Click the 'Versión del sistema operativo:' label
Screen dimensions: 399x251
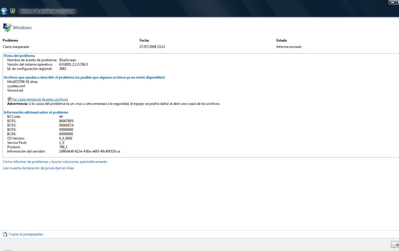[30, 64]
